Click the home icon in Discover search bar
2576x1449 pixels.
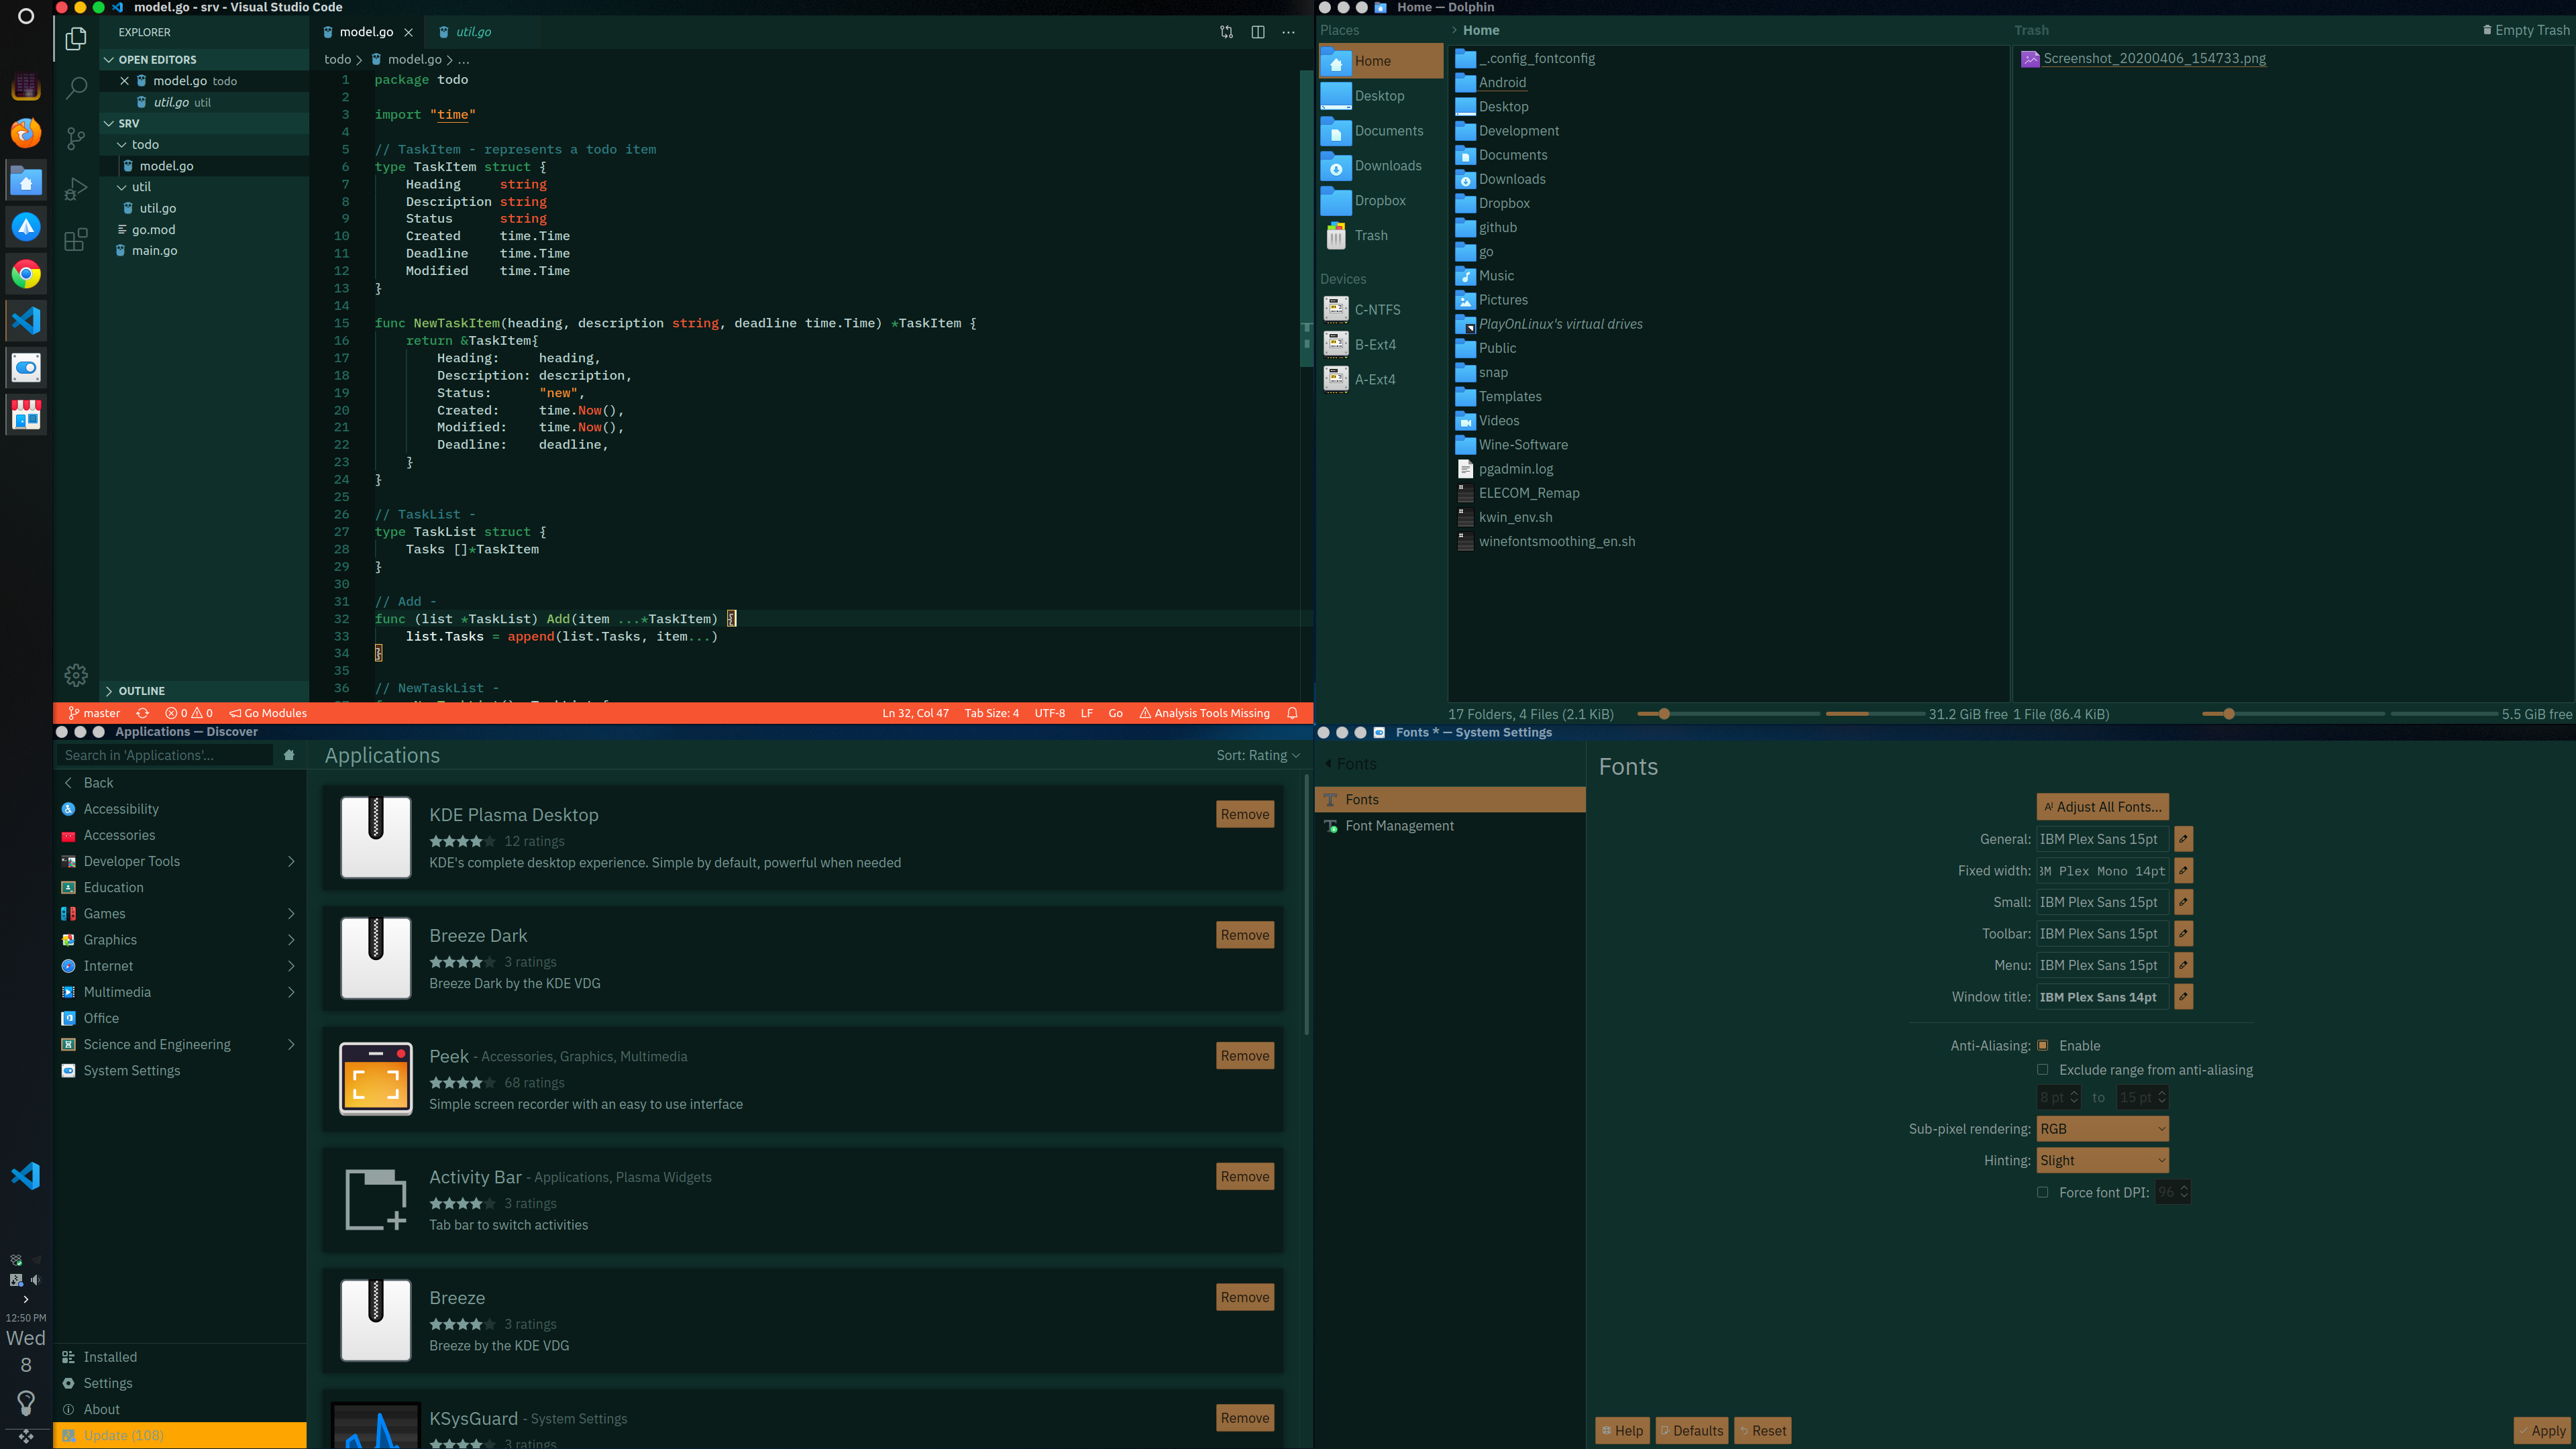(x=289, y=755)
